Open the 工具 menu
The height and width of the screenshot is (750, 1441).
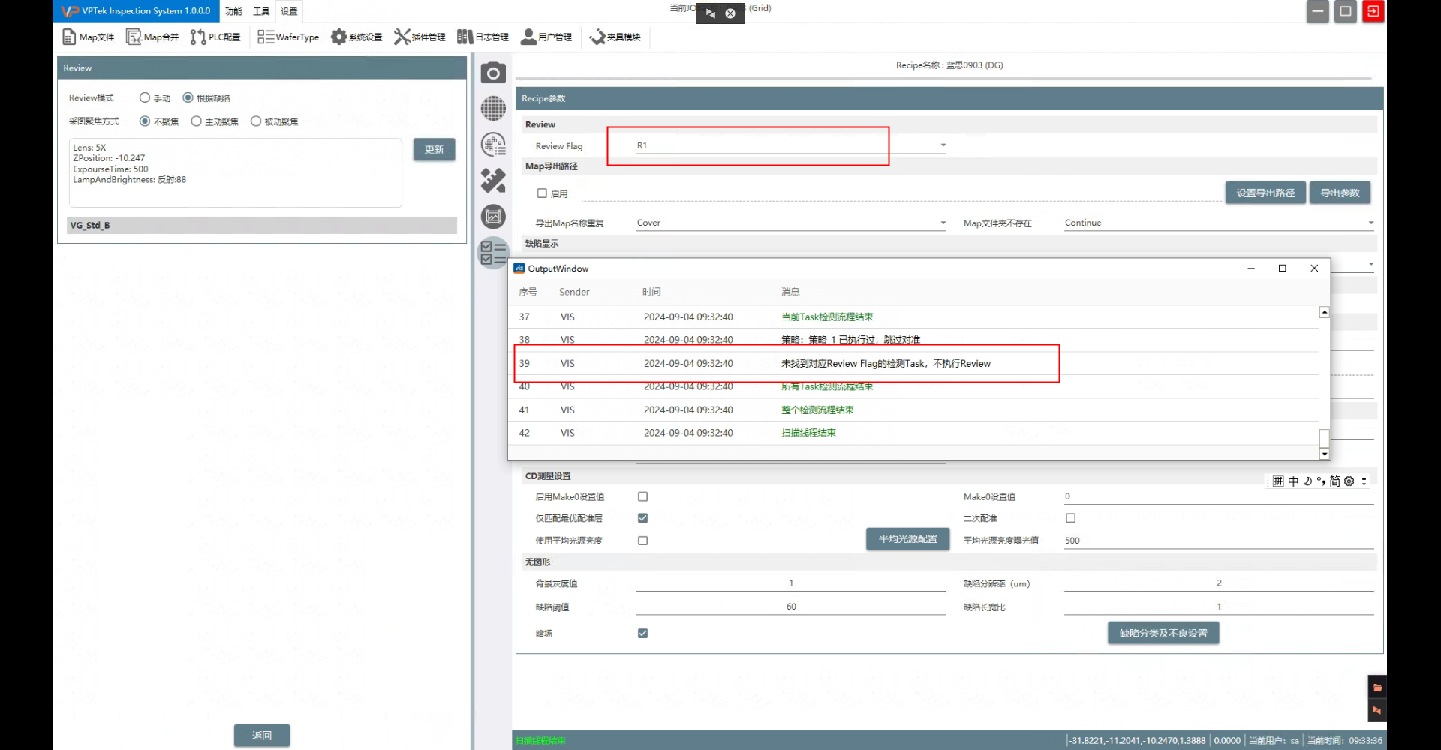tap(261, 11)
